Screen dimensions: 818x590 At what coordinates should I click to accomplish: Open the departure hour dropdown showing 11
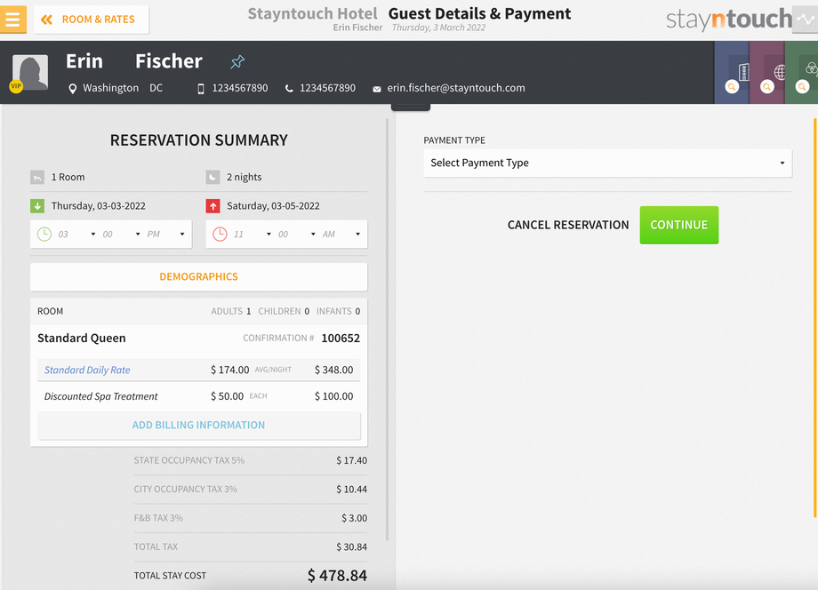click(253, 235)
